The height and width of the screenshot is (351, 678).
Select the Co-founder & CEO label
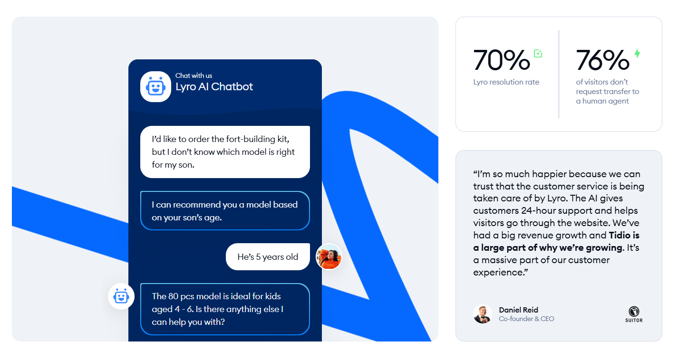click(526, 319)
